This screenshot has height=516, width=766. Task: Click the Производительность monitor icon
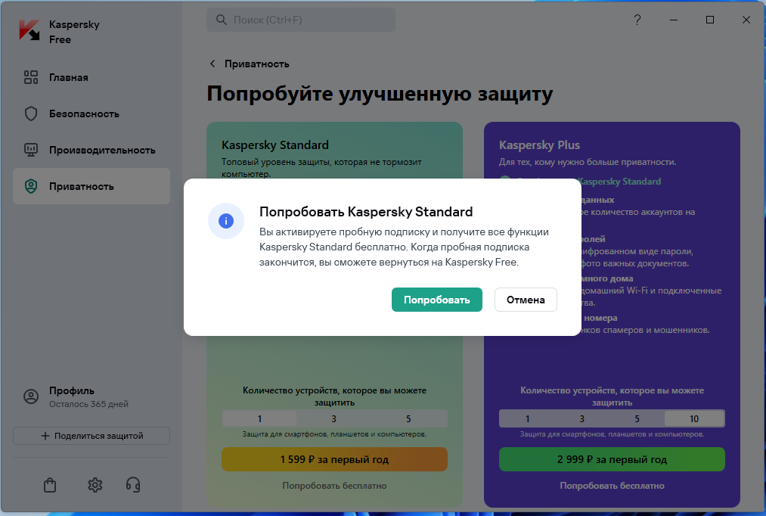[x=31, y=150]
